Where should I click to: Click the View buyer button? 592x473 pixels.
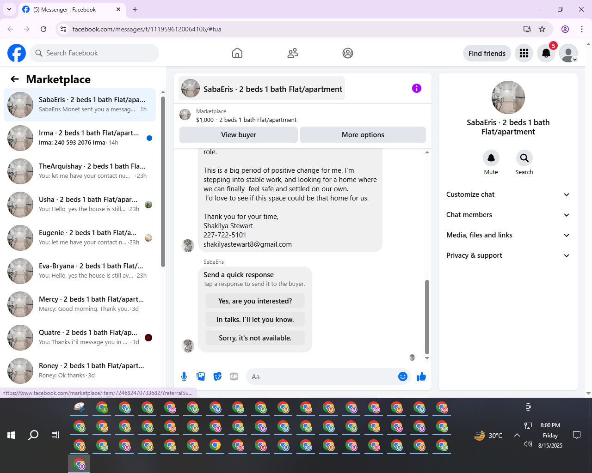(x=239, y=135)
